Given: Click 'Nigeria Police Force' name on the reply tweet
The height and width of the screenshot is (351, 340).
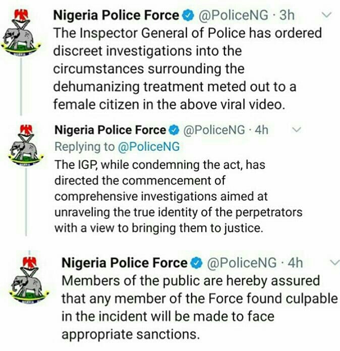Looking at the screenshot, I should click(109, 130).
